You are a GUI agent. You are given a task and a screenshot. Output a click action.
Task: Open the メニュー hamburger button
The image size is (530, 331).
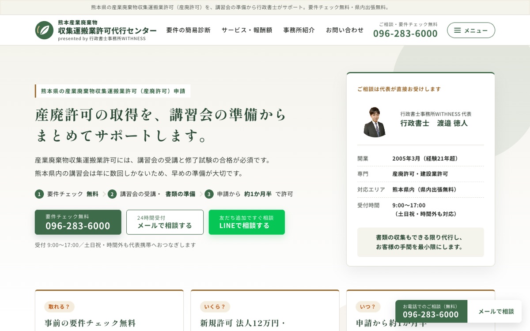pyautogui.click(x=471, y=30)
